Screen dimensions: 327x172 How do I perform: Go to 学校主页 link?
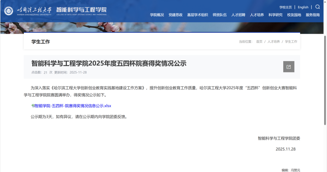coord(285,7)
